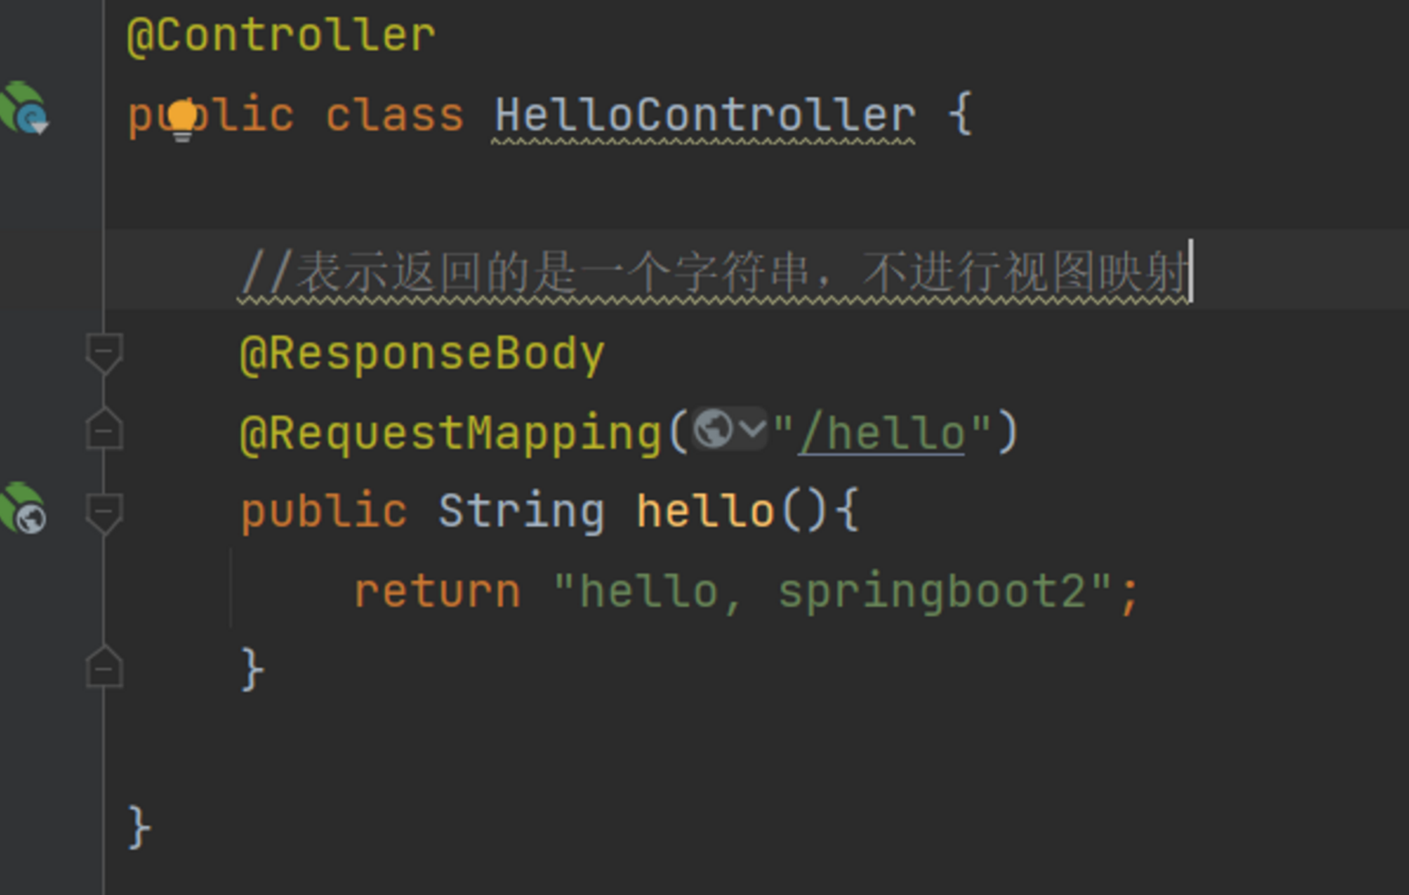The image size is (1409, 895).
Task: Click the @ResponseBody annotation text
Action: point(423,354)
